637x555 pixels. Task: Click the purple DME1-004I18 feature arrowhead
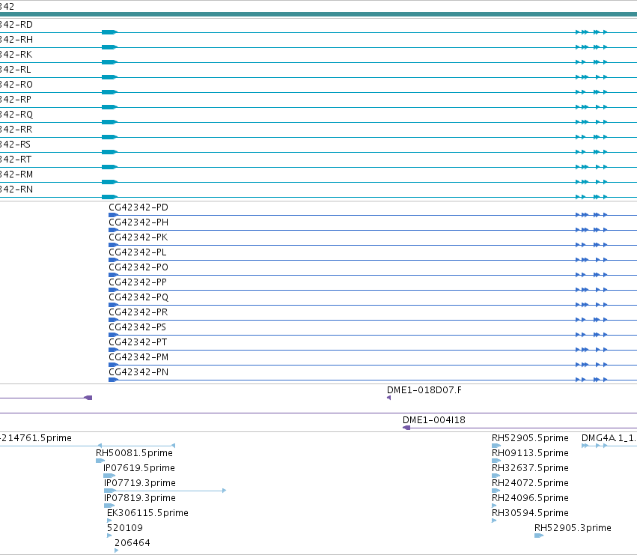point(406,428)
